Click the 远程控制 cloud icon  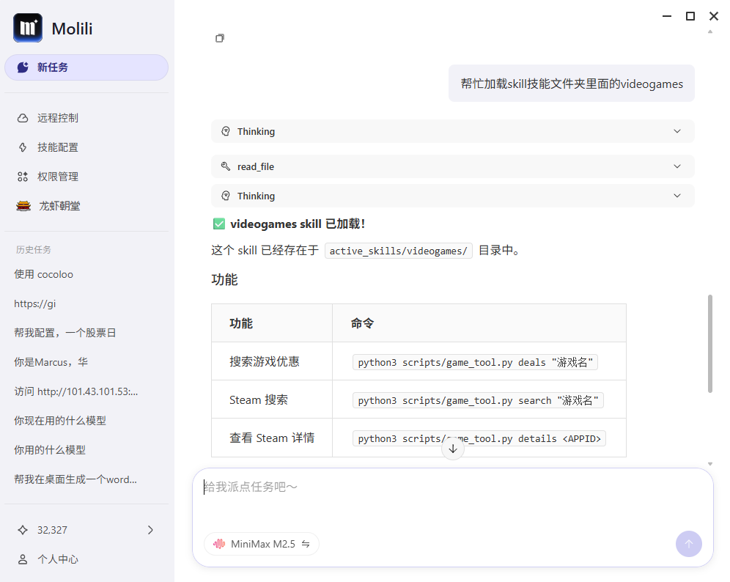point(23,118)
